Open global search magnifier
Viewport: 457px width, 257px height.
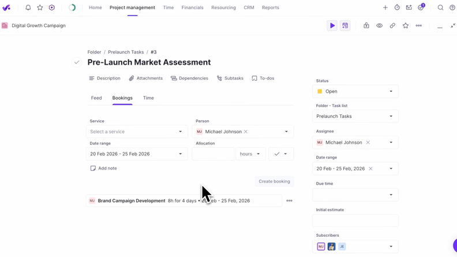tap(440, 8)
